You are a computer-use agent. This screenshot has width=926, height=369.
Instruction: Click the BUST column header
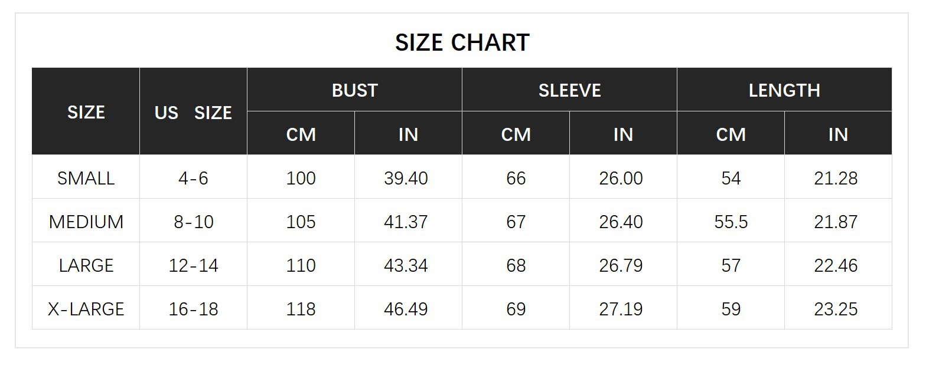coord(354,90)
